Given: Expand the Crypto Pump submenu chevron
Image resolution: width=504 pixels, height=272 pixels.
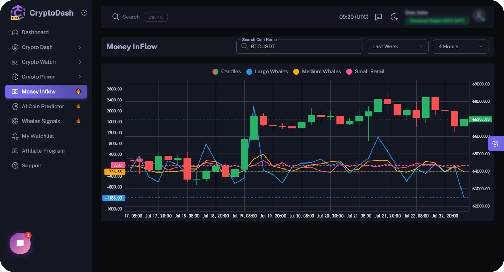Looking at the screenshot, I should 80,77.
